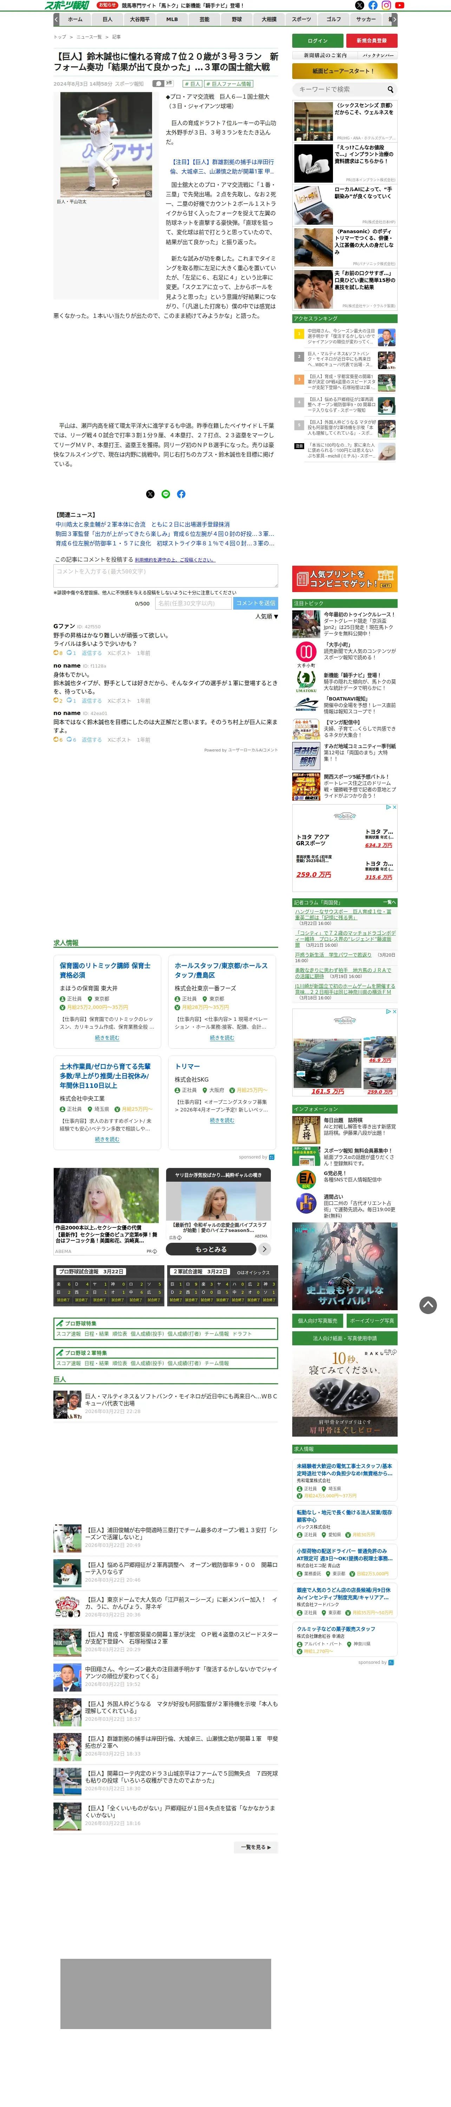
Task: Click 返信する on Gファン comment
Action: (92, 653)
